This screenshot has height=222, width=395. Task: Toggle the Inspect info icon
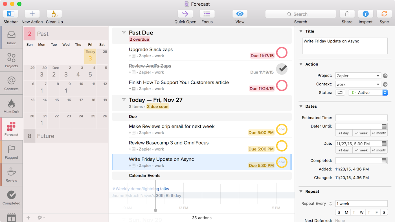(x=366, y=14)
